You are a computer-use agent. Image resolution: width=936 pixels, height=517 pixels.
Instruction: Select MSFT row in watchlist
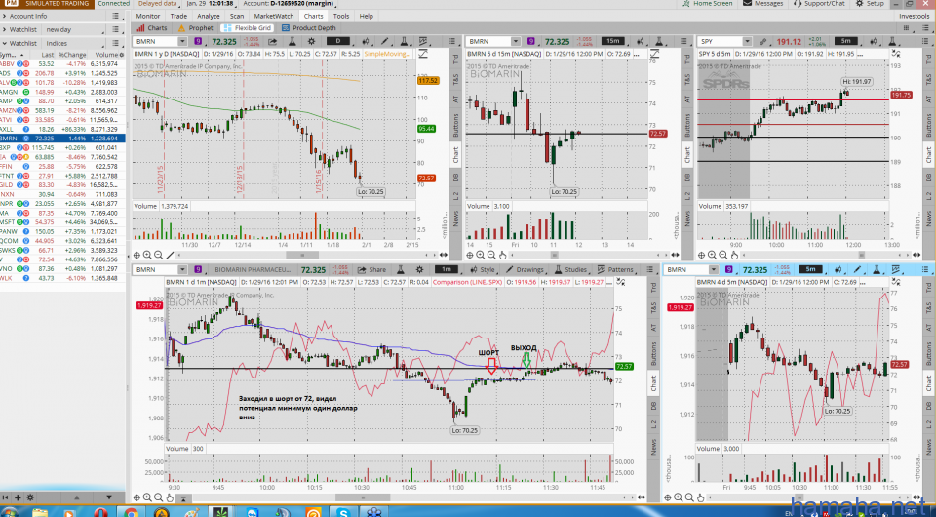click(62, 222)
